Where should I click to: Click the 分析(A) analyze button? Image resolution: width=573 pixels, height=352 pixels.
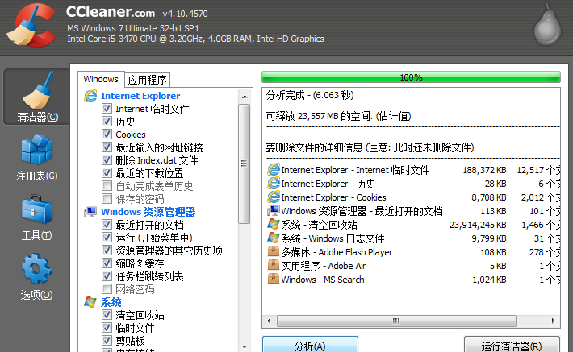point(310,344)
